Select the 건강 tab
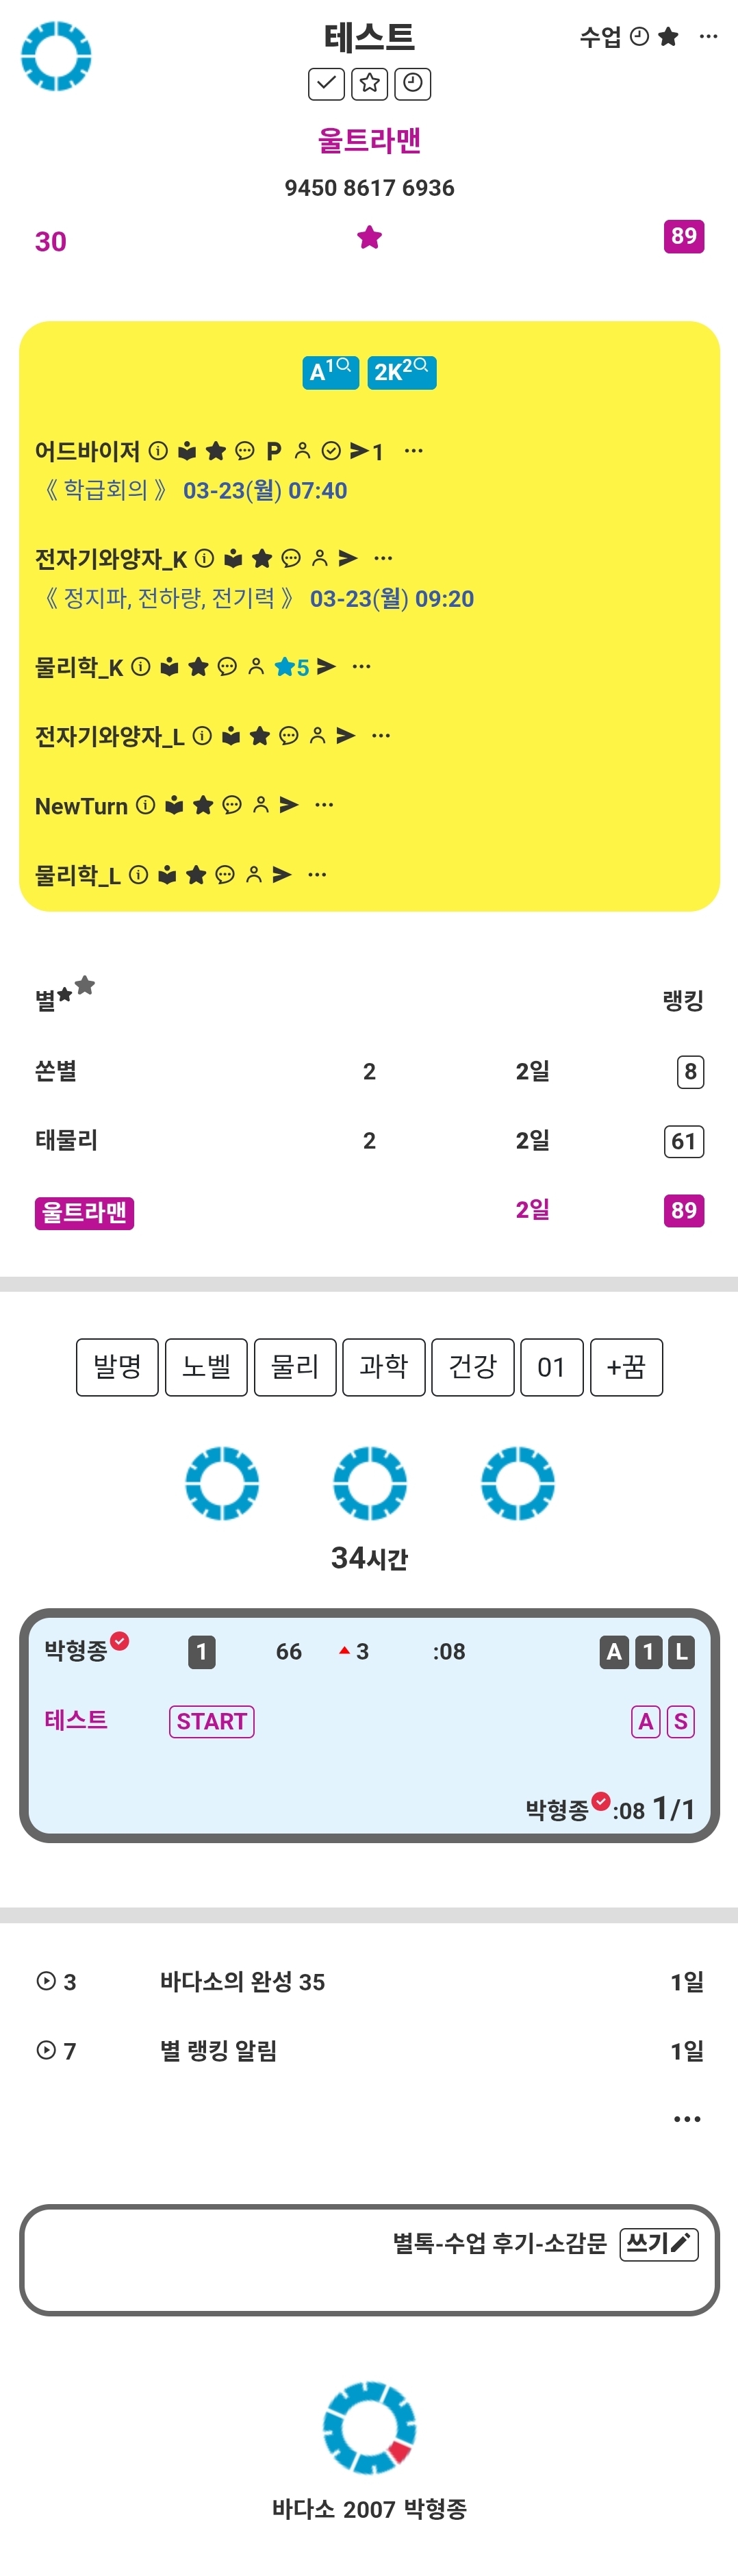The height and width of the screenshot is (2576, 738). (472, 1367)
